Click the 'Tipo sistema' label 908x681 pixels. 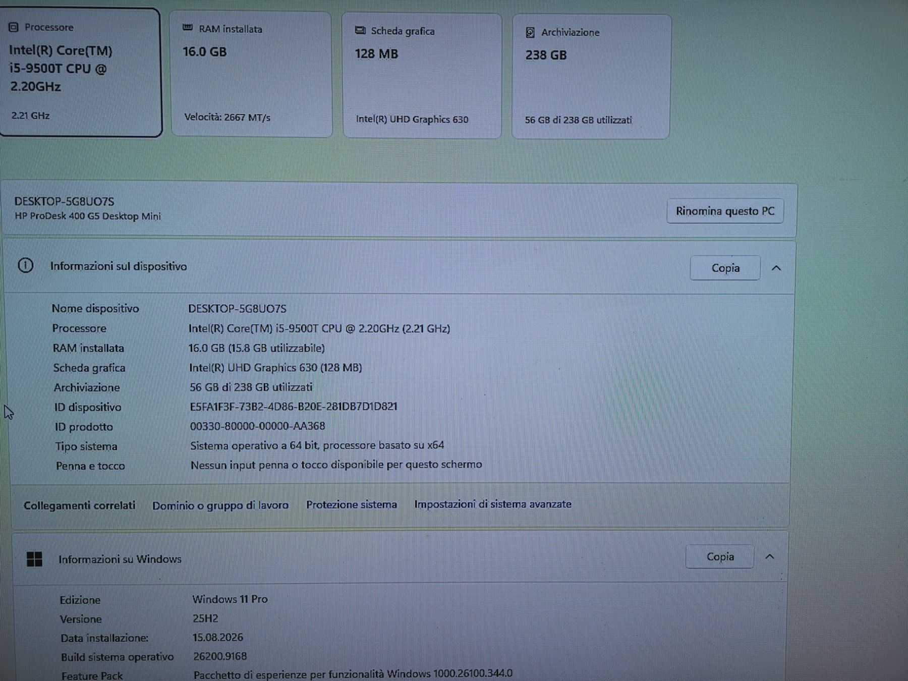[x=86, y=446]
